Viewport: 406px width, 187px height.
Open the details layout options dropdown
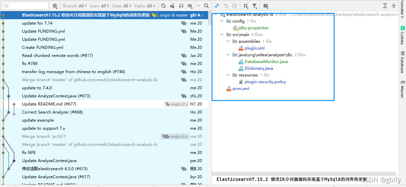tap(266, 6)
